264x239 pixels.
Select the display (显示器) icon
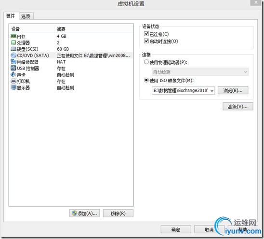(13, 87)
